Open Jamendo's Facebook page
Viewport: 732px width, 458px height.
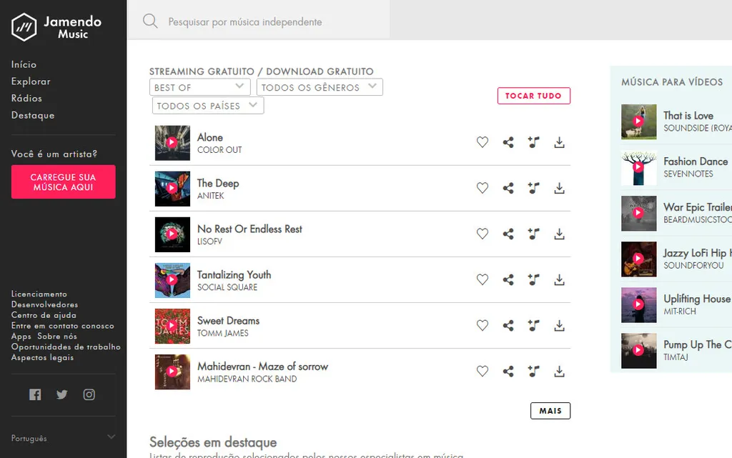click(34, 394)
